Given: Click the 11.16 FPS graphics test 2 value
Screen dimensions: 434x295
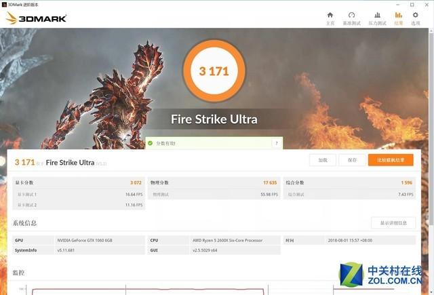Looking at the screenshot, I should (134, 205).
